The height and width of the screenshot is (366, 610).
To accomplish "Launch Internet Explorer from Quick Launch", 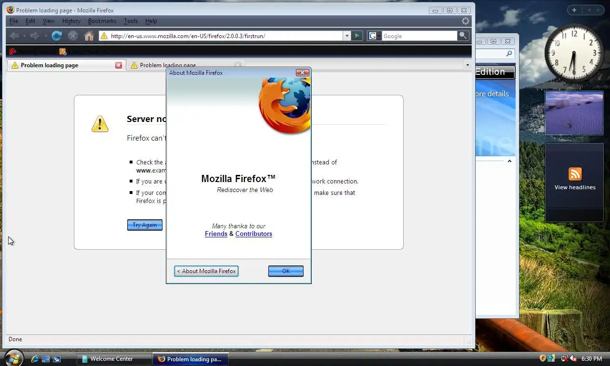I will pos(35,359).
